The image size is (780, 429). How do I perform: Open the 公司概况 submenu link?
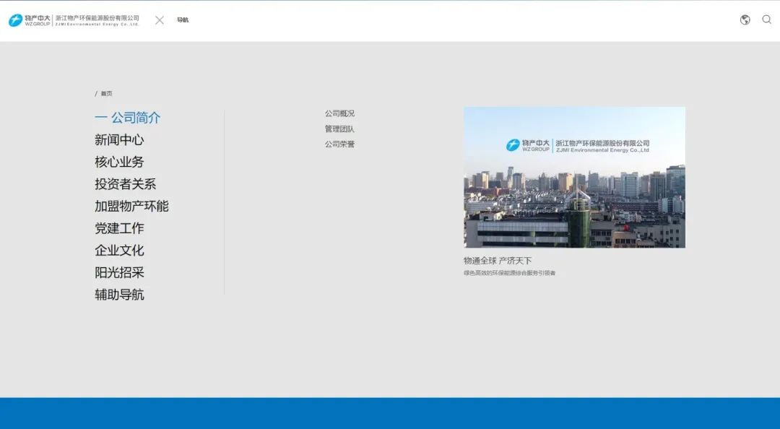pyautogui.click(x=339, y=113)
